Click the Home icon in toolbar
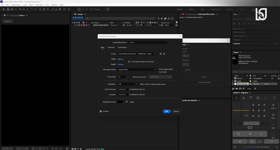 click(3, 9)
